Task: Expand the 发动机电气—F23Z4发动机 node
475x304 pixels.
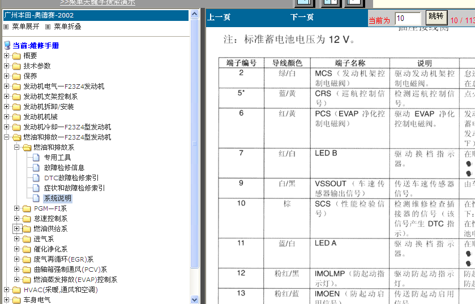Action: click(6, 86)
